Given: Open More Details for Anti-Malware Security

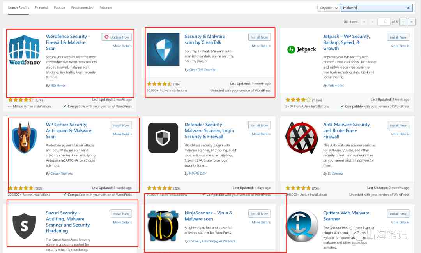Looking at the screenshot, I should [x=400, y=134].
